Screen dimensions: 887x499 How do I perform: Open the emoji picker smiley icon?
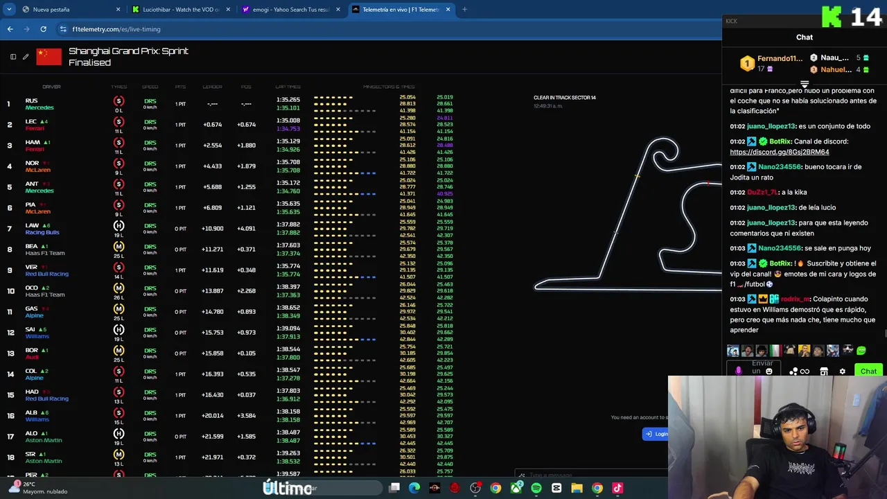pos(769,371)
